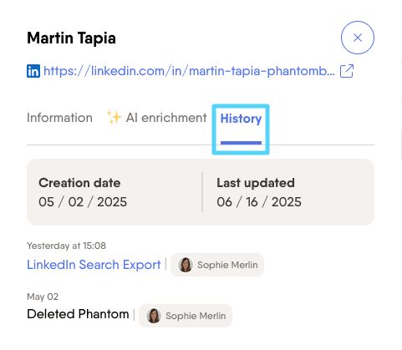Viewport: 402px width, 350px height.
Task: Select the Deleted Phantom history entry
Action: point(78,314)
